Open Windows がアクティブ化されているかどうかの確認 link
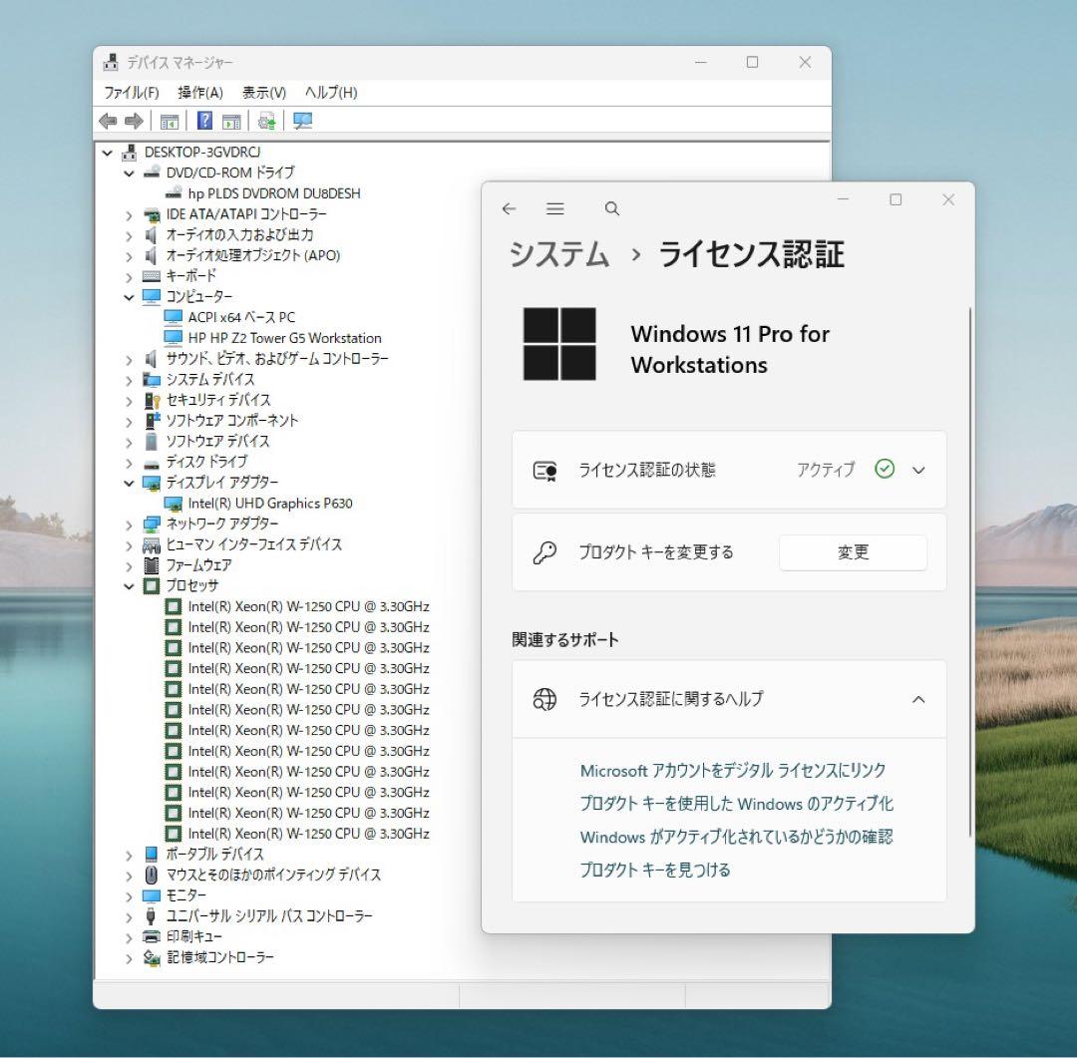The width and height of the screenshot is (1077, 1058). (x=736, y=837)
